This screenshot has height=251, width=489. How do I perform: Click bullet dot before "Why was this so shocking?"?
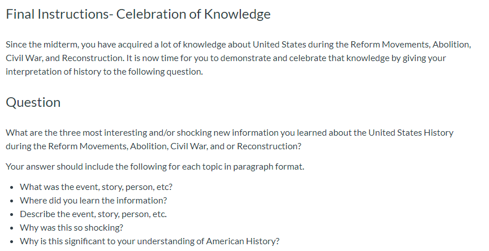11,228
